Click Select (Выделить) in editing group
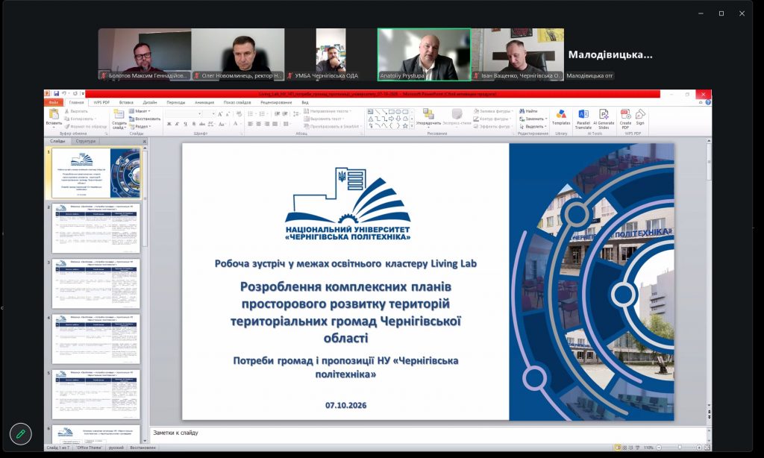 (533, 126)
